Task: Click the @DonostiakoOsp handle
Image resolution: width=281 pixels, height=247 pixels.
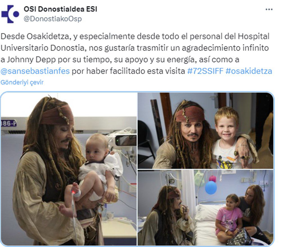Action: (x=53, y=19)
